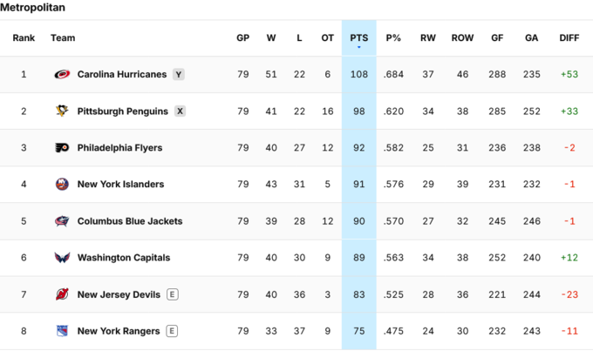Sort standings by PTS column header
593x351 pixels.
tap(359, 38)
